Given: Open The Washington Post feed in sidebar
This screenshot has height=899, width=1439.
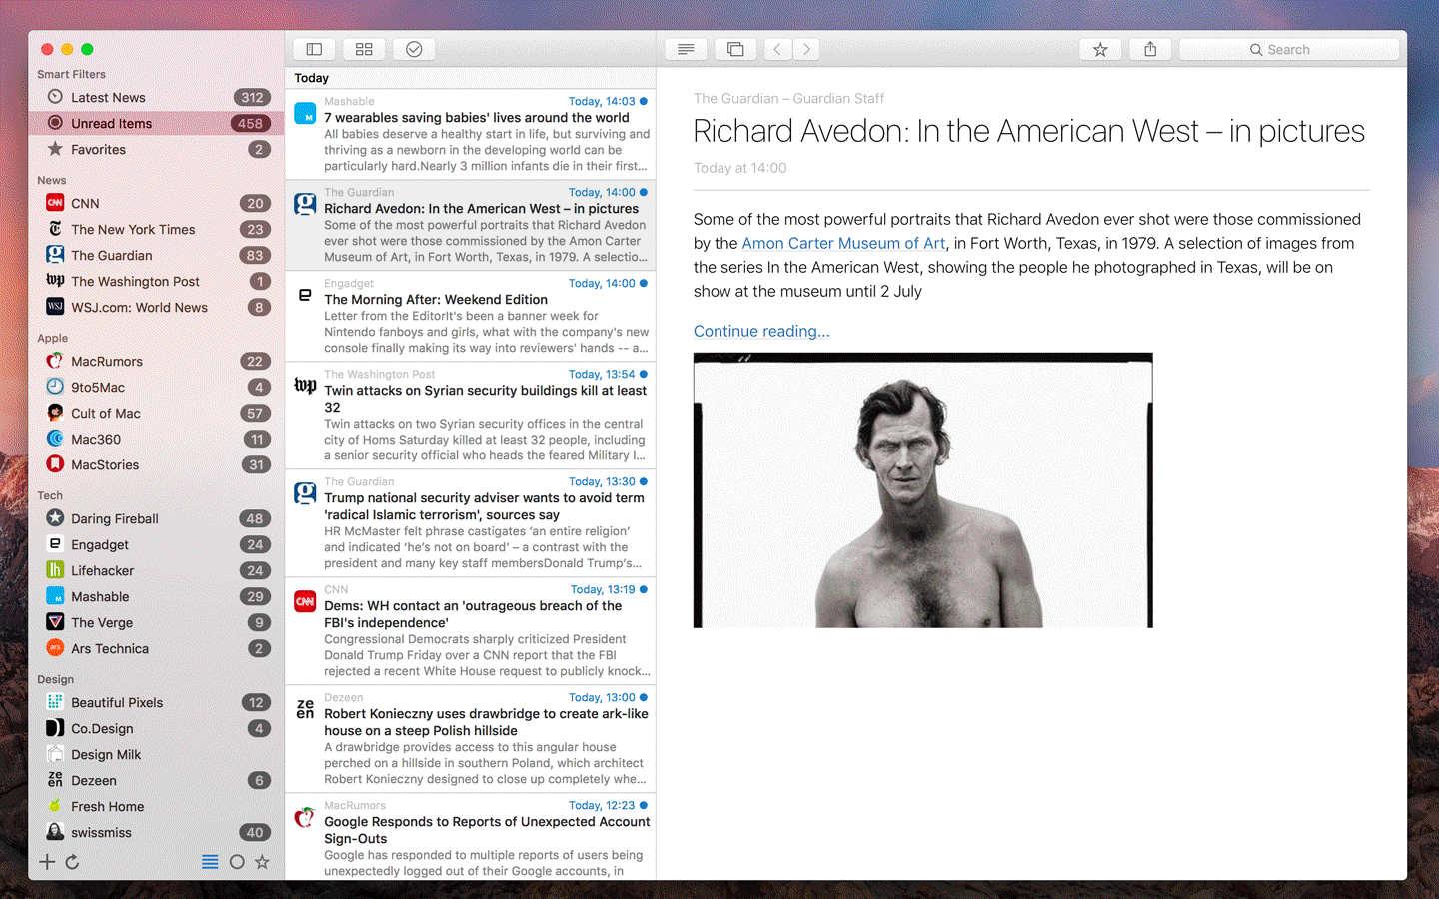Looking at the screenshot, I should (x=156, y=281).
